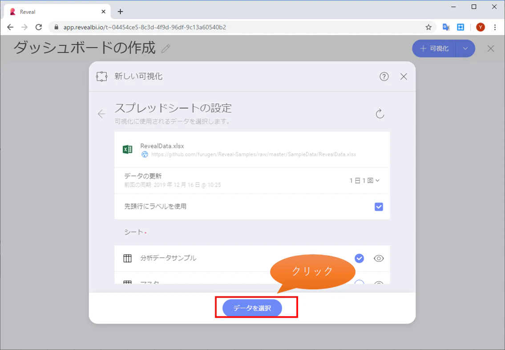
Task: Uncheck 先頭行にラベルを使用 checkbox
Action: point(379,207)
